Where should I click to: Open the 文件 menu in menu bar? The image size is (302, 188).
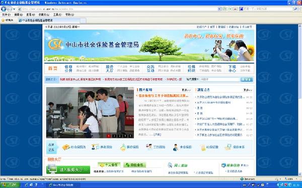tap(6, 15)
